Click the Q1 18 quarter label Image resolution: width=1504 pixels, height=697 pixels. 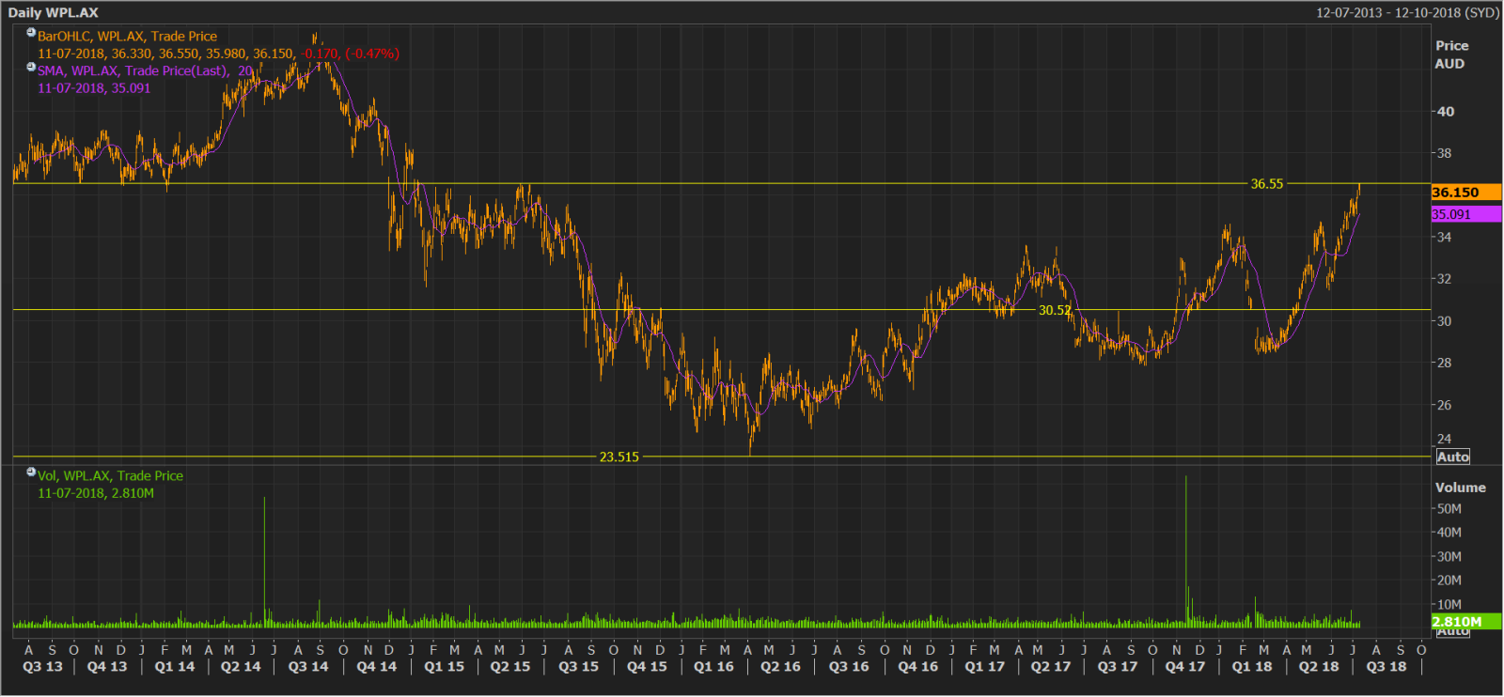click(x=1252, y=667)
